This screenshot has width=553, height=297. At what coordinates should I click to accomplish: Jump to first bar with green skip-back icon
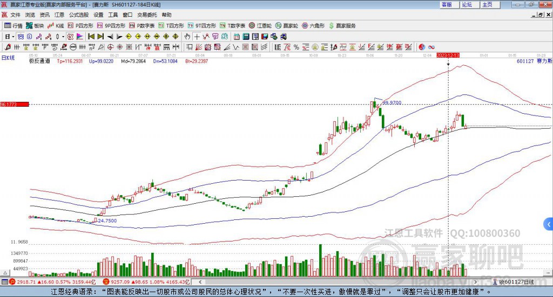click(91, 37)
